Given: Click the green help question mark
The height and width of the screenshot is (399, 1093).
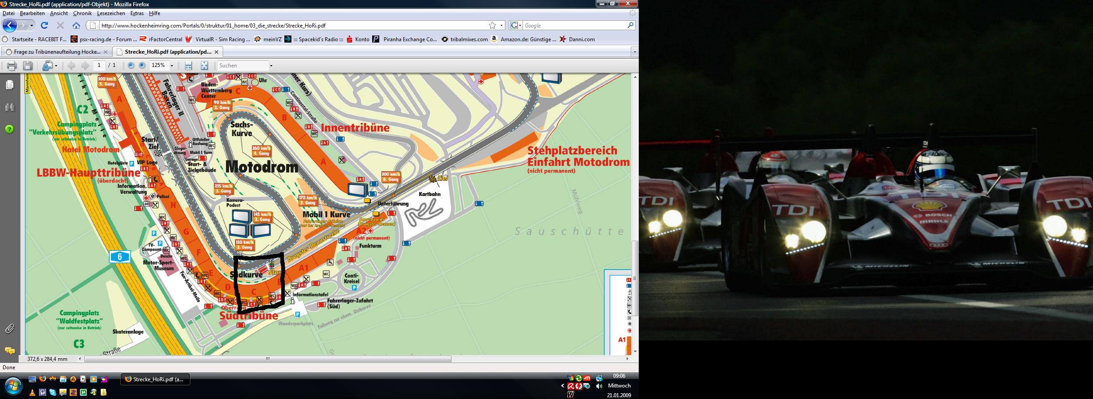Looking at the screenshot, I should [x=10, y=129].
